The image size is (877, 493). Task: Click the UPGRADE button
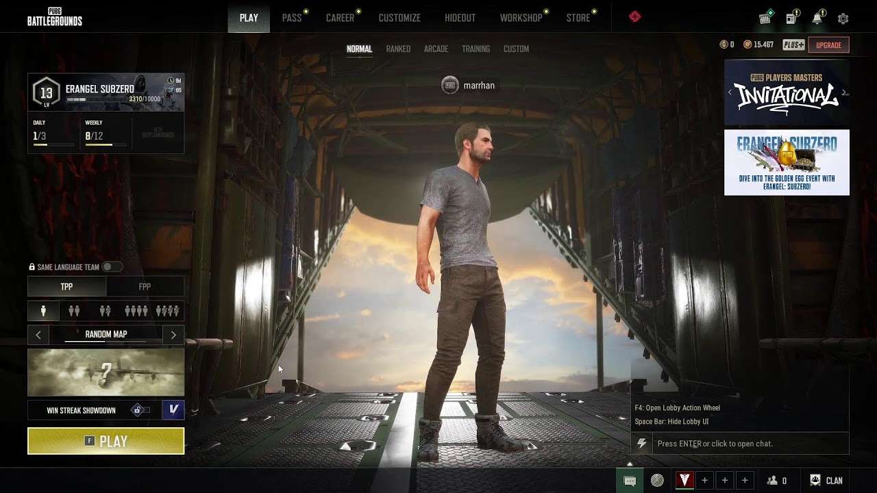pos(828,45)
